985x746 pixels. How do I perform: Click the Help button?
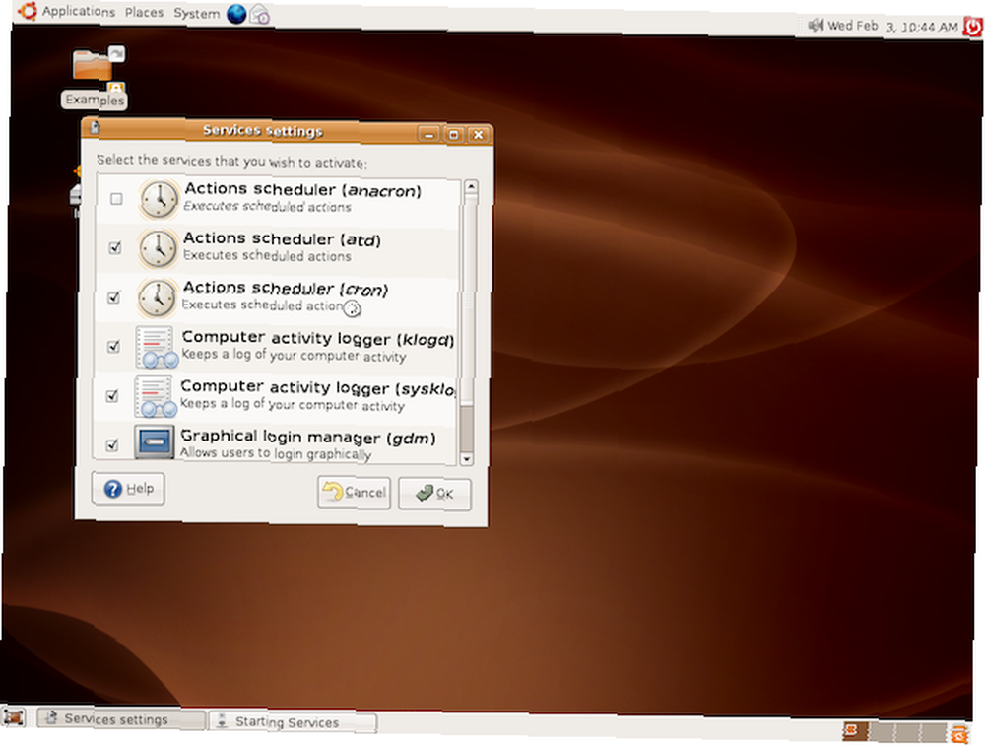coord(128,489)
